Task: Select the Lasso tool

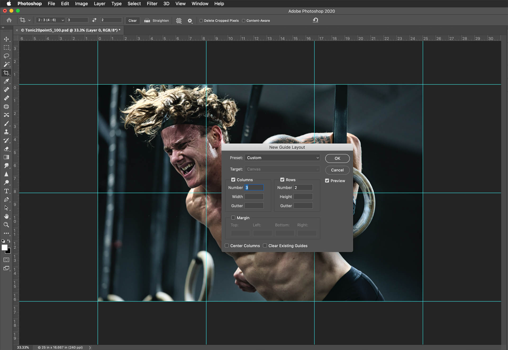Action: coord(6,56)
